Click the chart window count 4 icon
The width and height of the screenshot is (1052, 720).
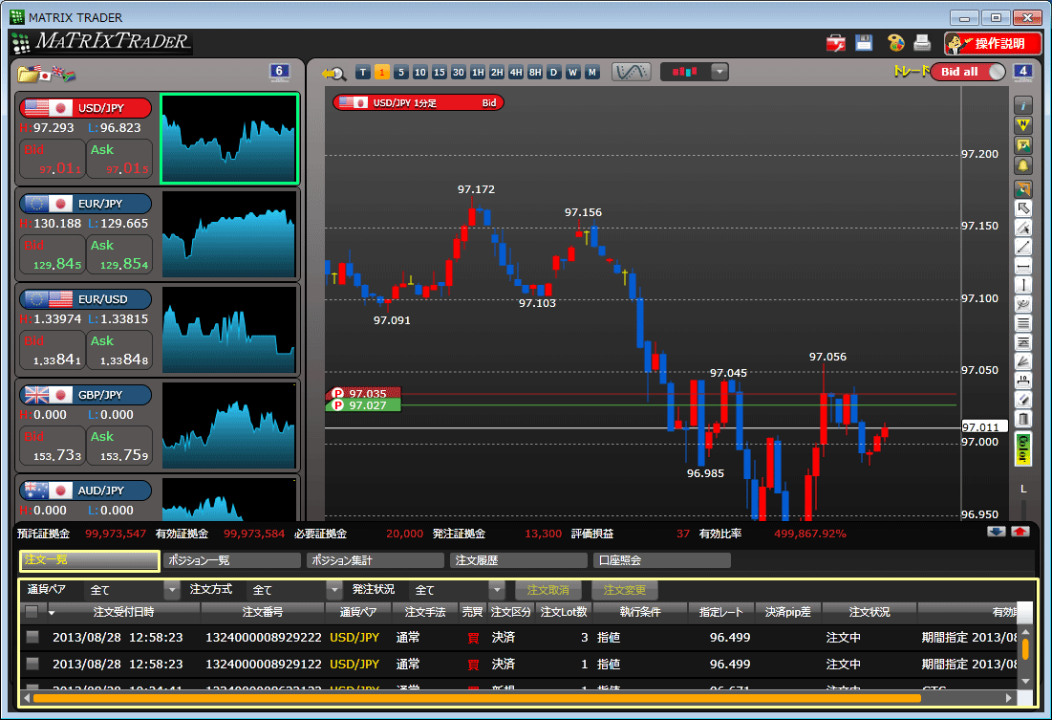click(1021, 72)
